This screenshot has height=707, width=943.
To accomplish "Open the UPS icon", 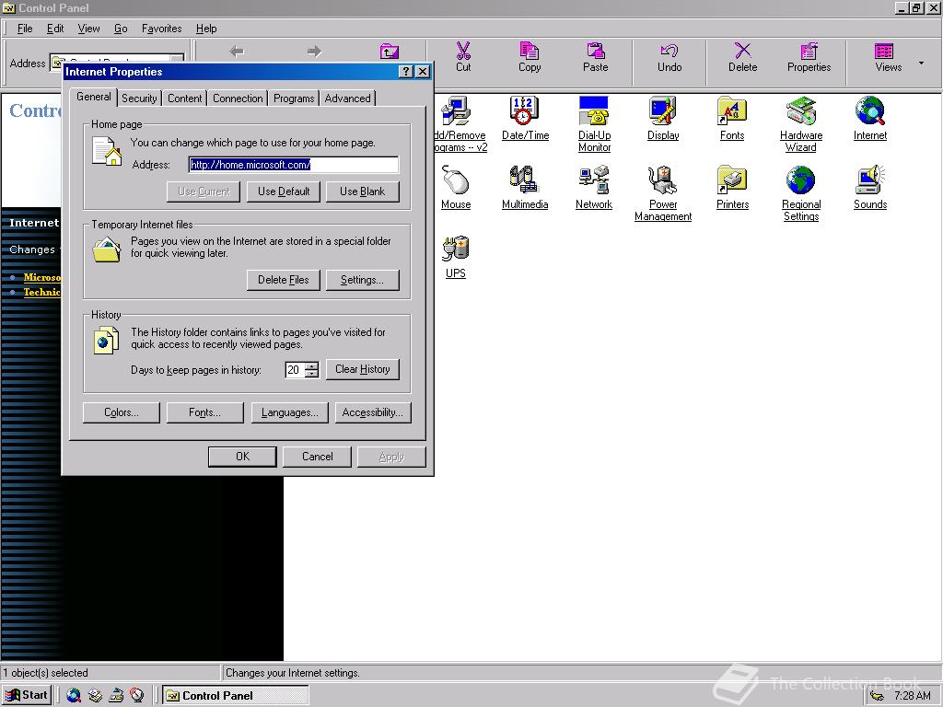I will click(455, 256).
